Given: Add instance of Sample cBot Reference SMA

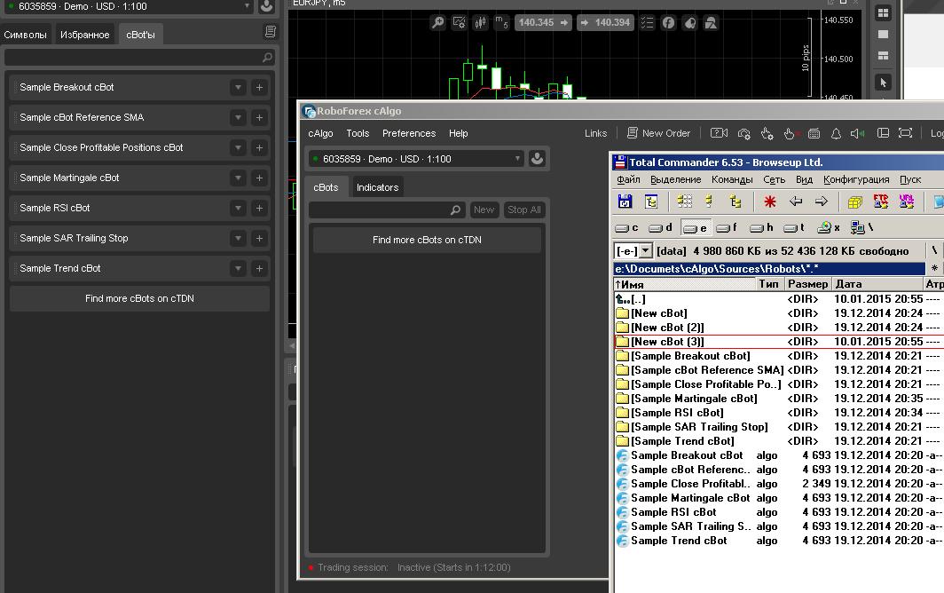Looking at the screenshot, I should (259, 117).
